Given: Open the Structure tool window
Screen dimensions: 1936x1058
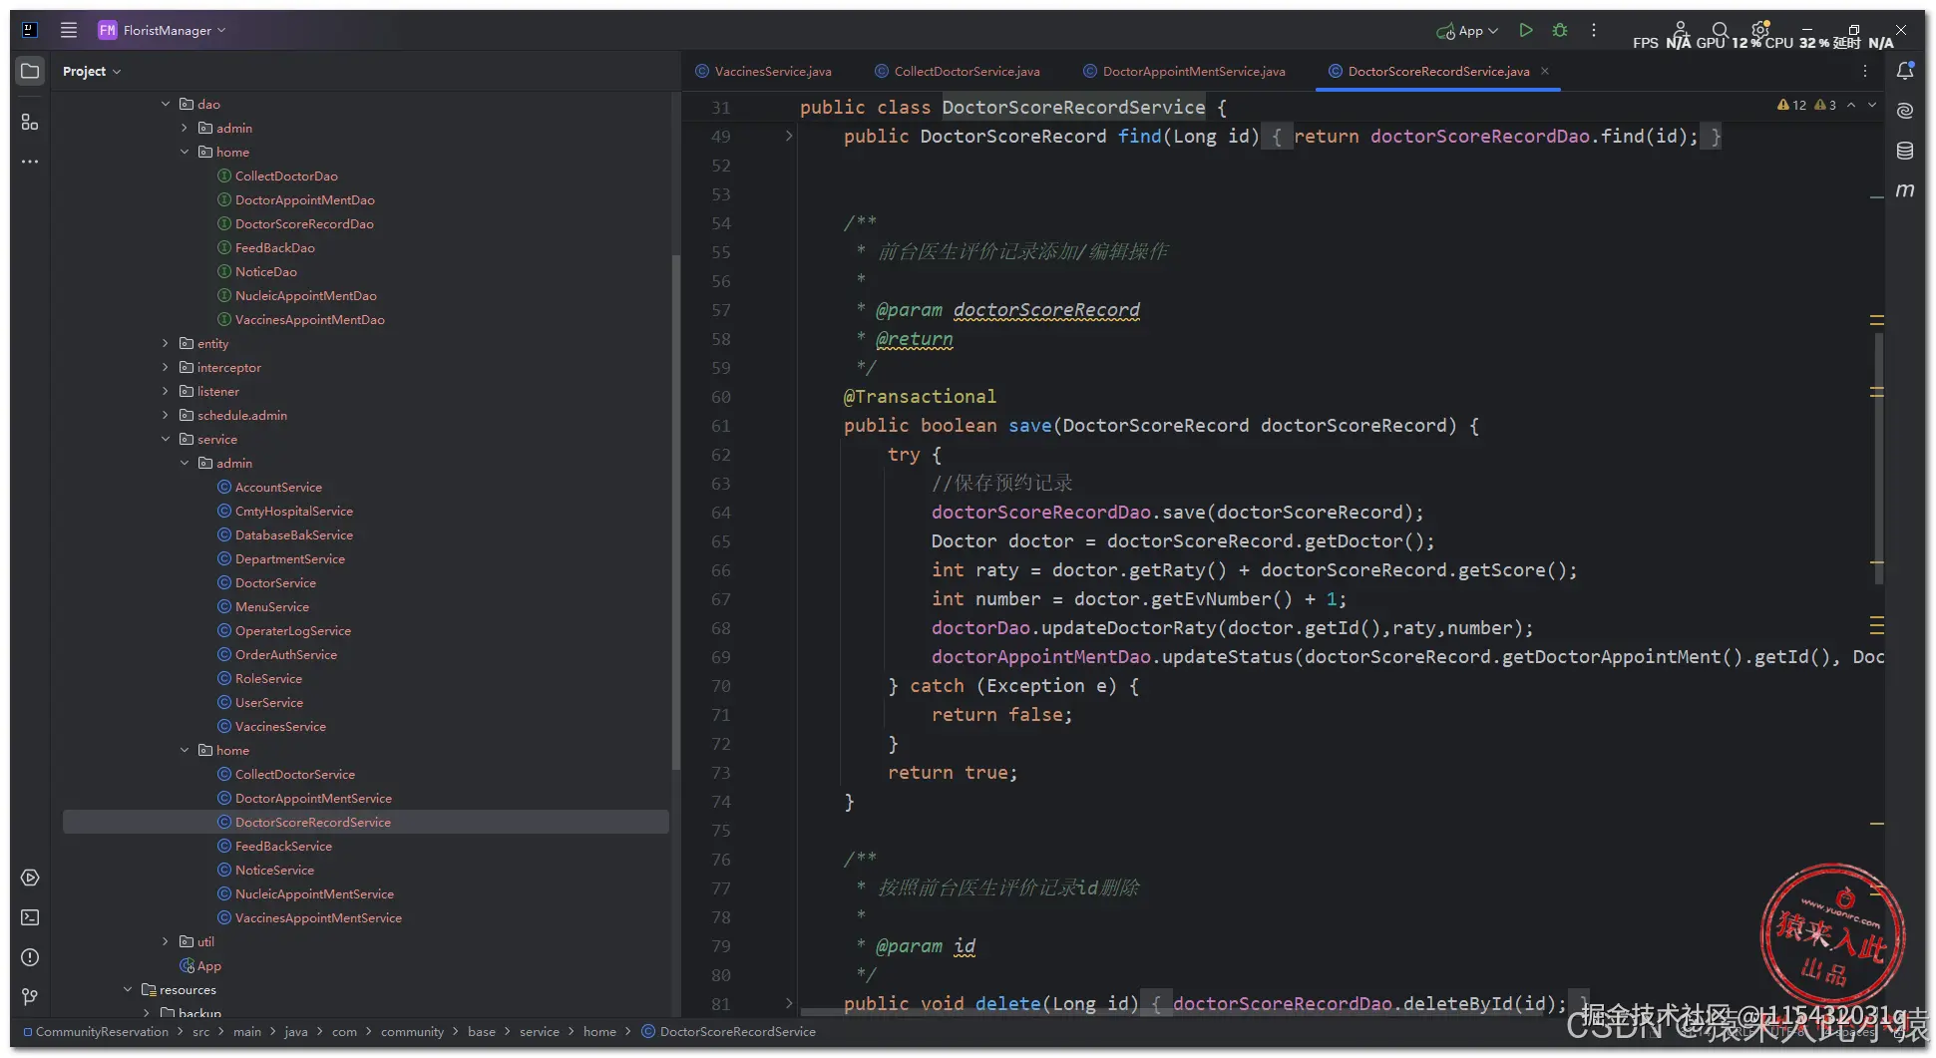Looking at the screenshot, I should click(x=30, y=122).
